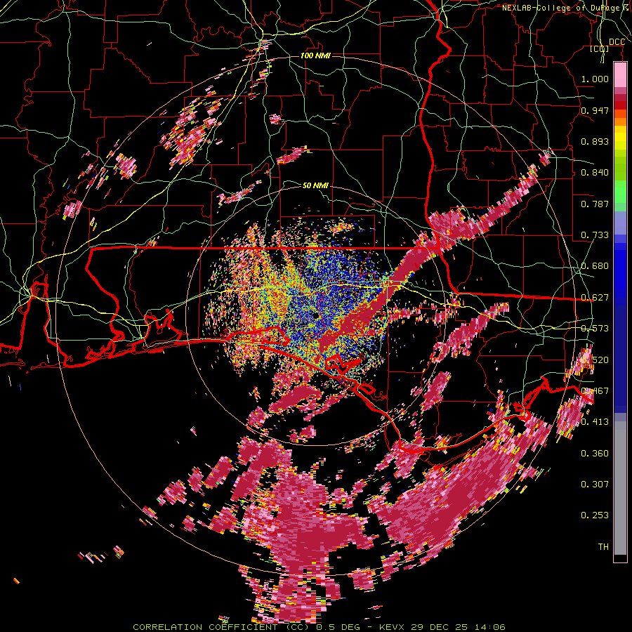The height and width of the screenshot is (632, 632).
Task: Click the "TH" threshold label on the scale
Action: point(603,547)
